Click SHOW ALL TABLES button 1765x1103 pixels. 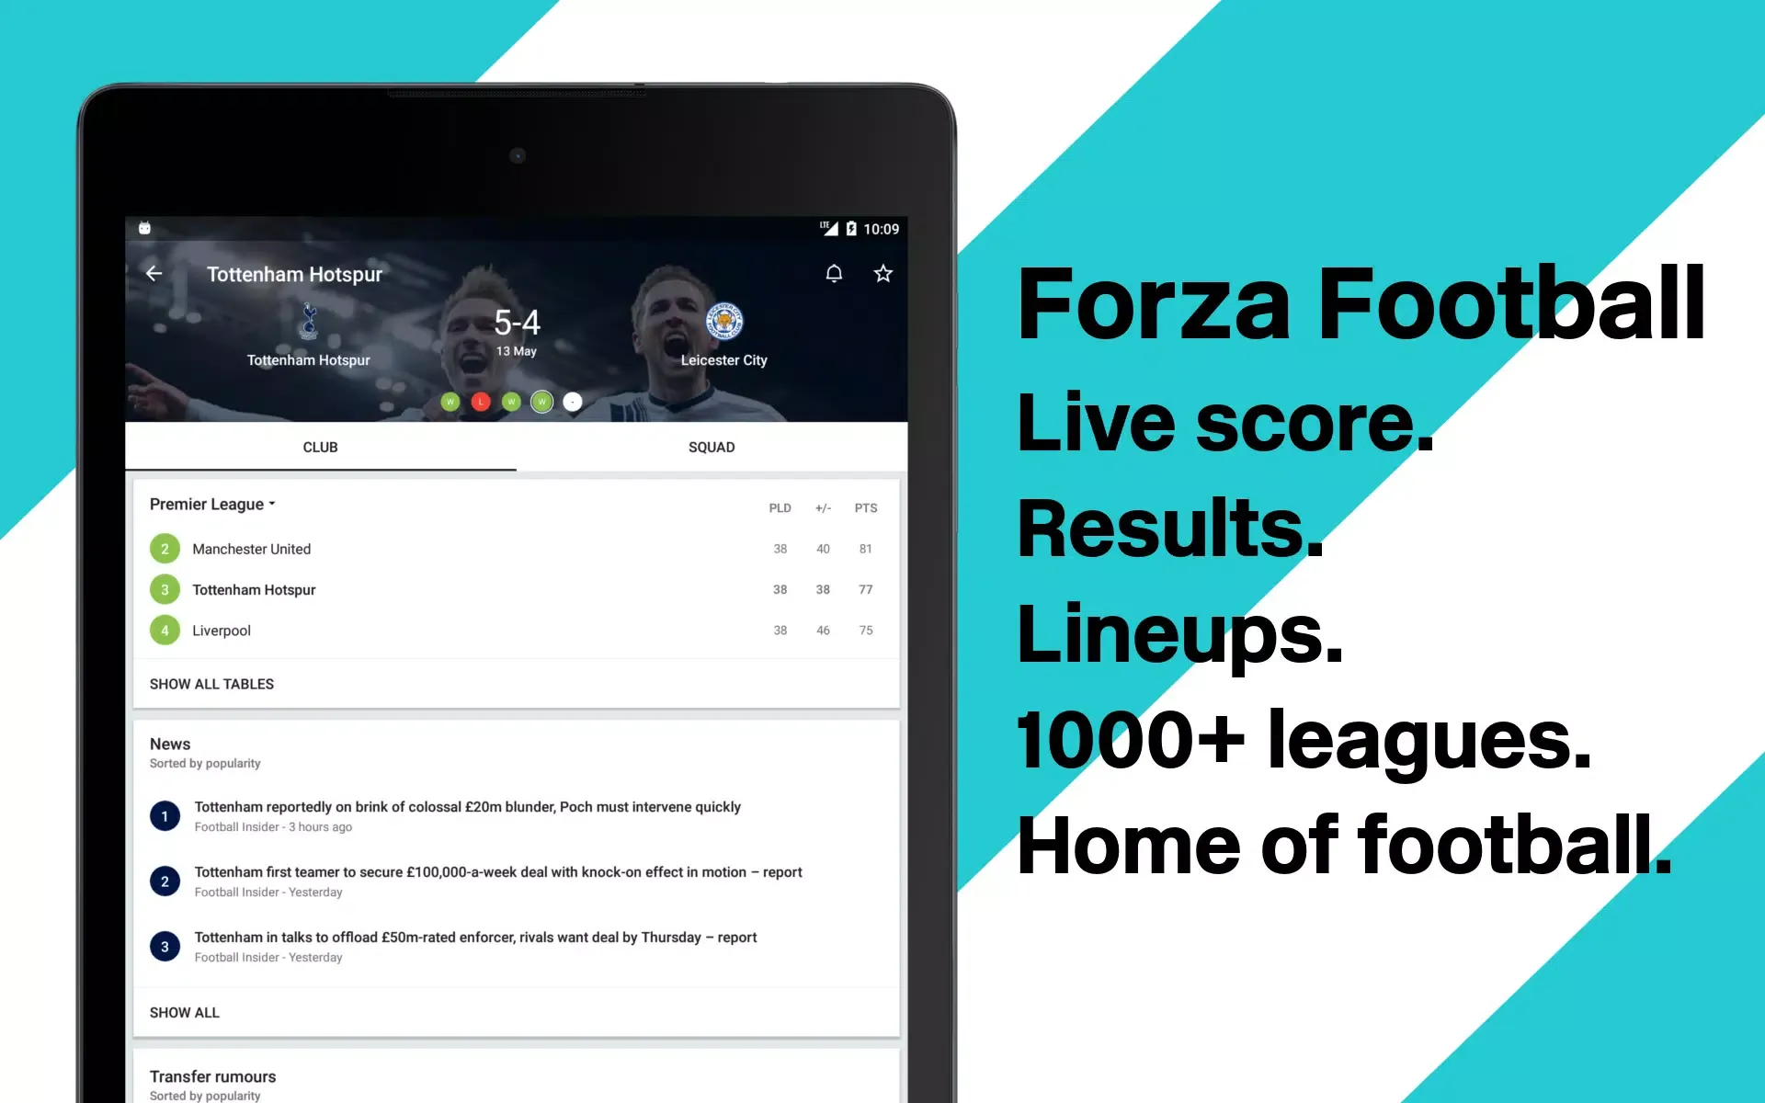(x=211, y=684)
